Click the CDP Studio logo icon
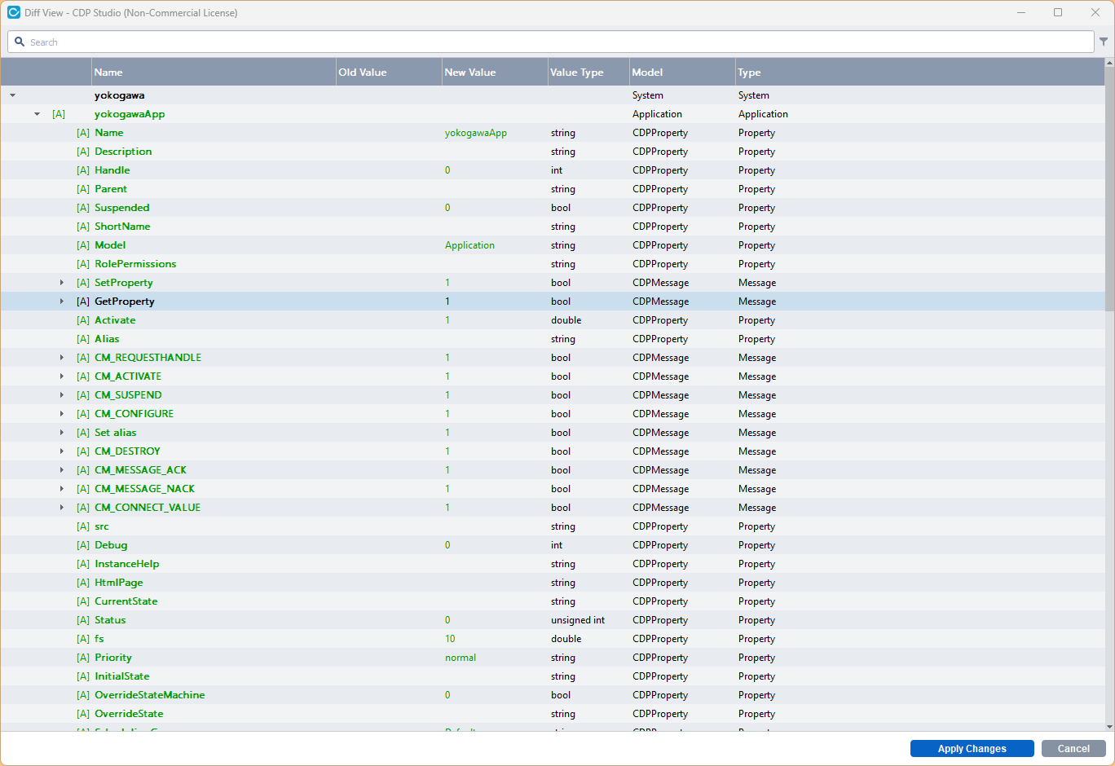This screenshot has width=1115, height=766. click(13, 12)
